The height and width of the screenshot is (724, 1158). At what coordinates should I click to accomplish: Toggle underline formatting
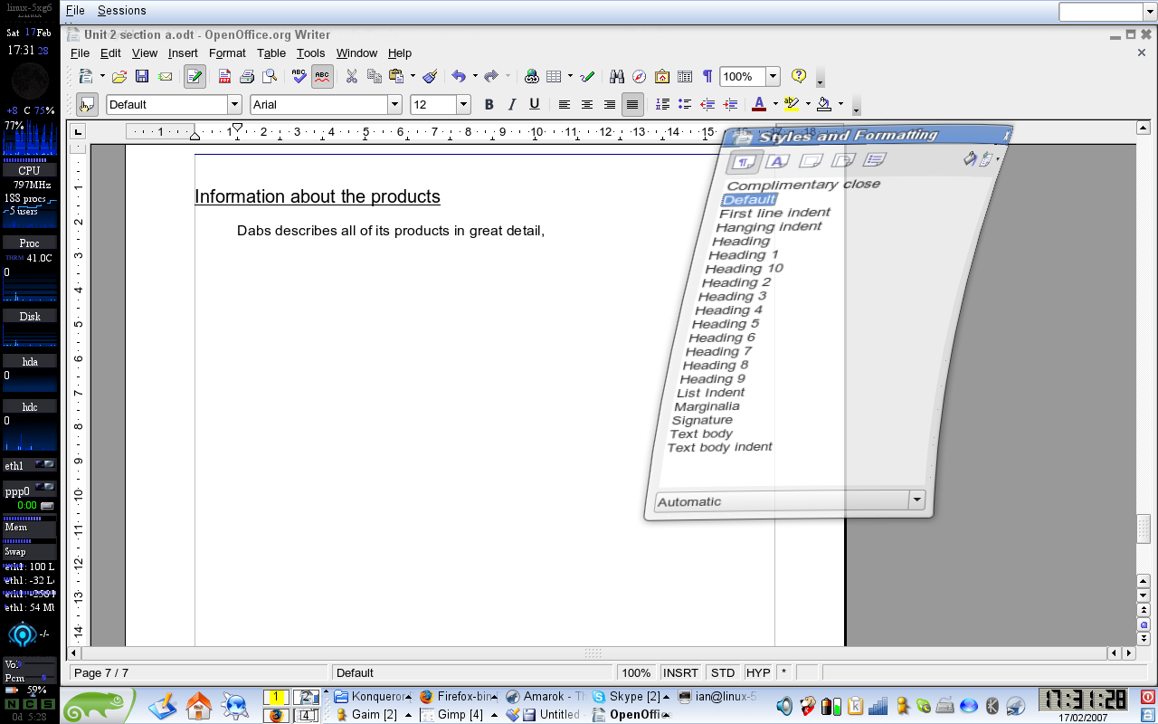point(534,105)
